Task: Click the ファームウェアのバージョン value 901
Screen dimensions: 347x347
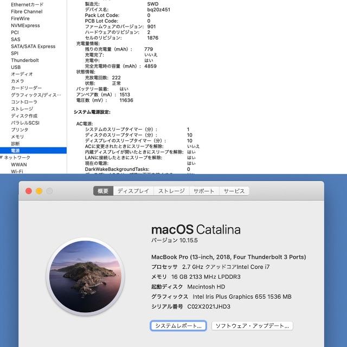Action: click(x=152, y=27)
